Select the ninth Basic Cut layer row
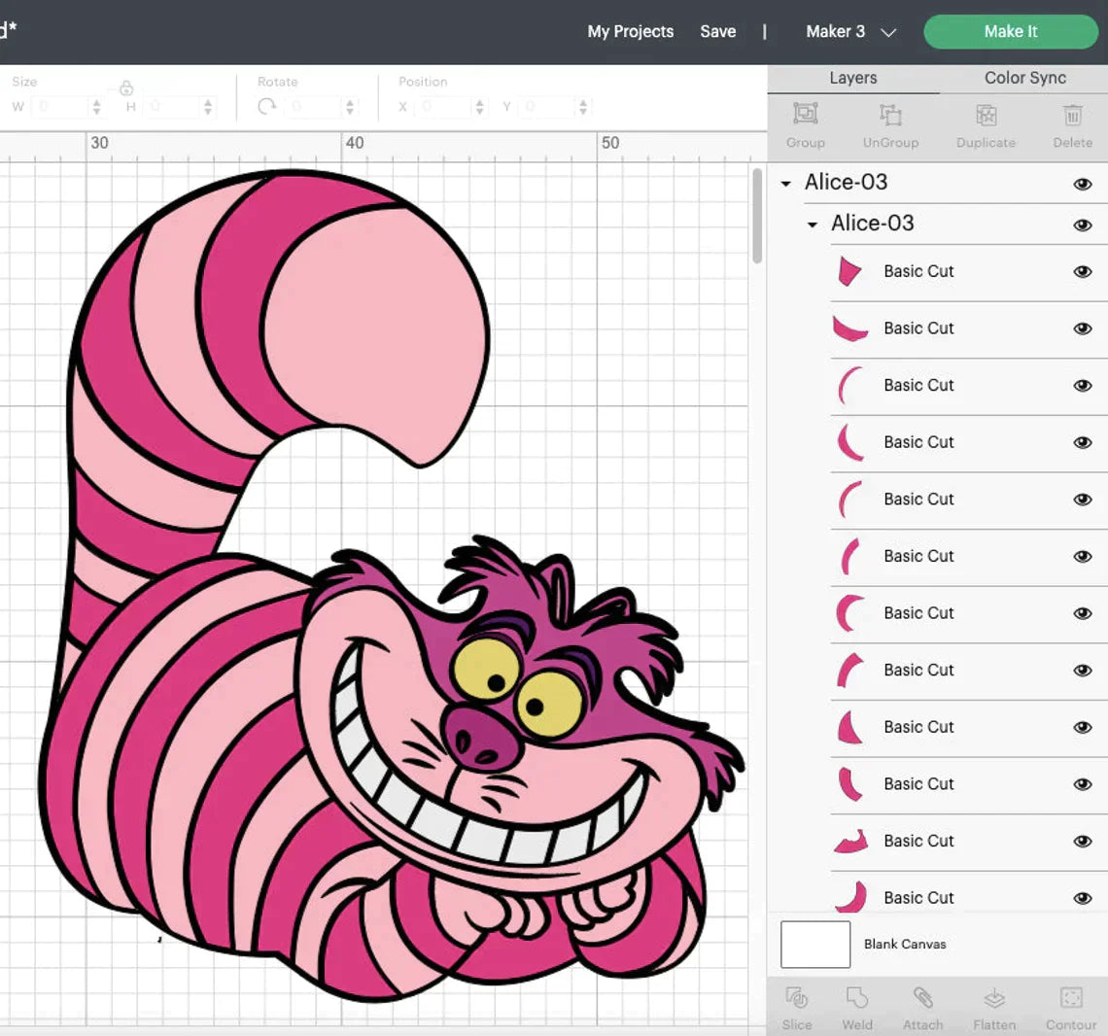This screenshot has height=1036, width=1108. (x=969, y=727)
